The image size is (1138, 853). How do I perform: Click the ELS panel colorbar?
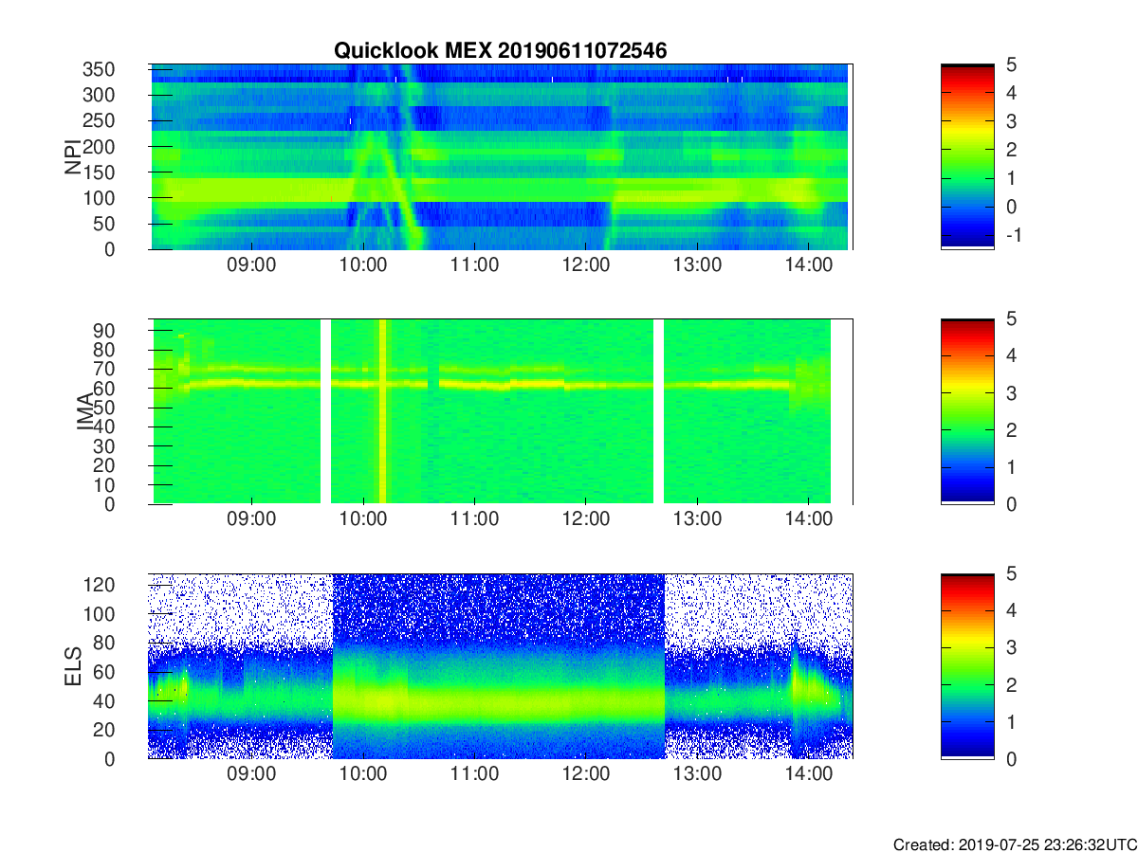pos(967,666)
